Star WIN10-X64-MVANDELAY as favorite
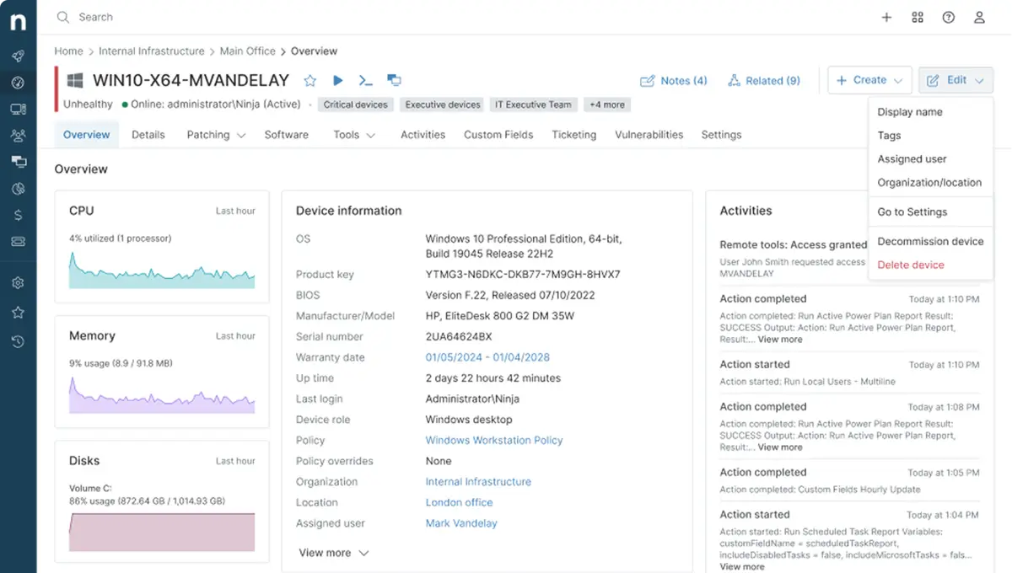Viewport: 1012px width, 573px height. point(310,81)
